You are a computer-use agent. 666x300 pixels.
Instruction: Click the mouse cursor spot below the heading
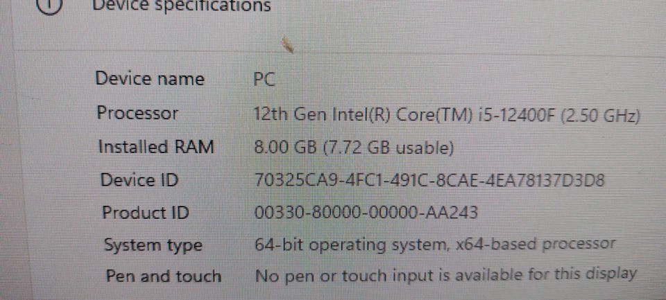pos(287,44)
